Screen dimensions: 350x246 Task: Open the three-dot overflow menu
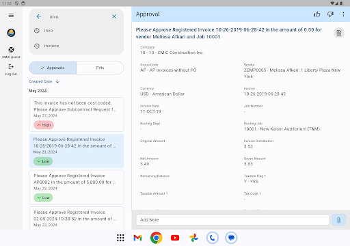click(343, 14)
